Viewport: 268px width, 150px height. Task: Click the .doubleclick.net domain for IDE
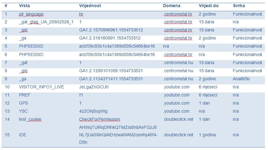[178, 135]
